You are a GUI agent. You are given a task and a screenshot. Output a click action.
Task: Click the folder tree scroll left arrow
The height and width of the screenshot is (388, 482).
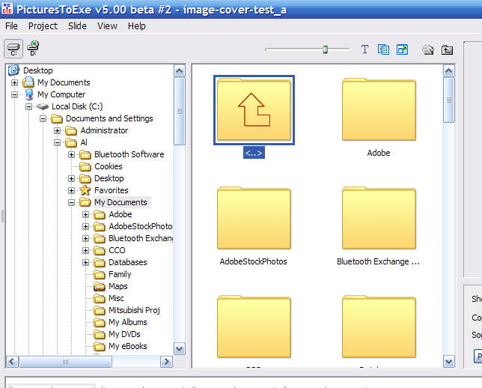click(12, 362)
